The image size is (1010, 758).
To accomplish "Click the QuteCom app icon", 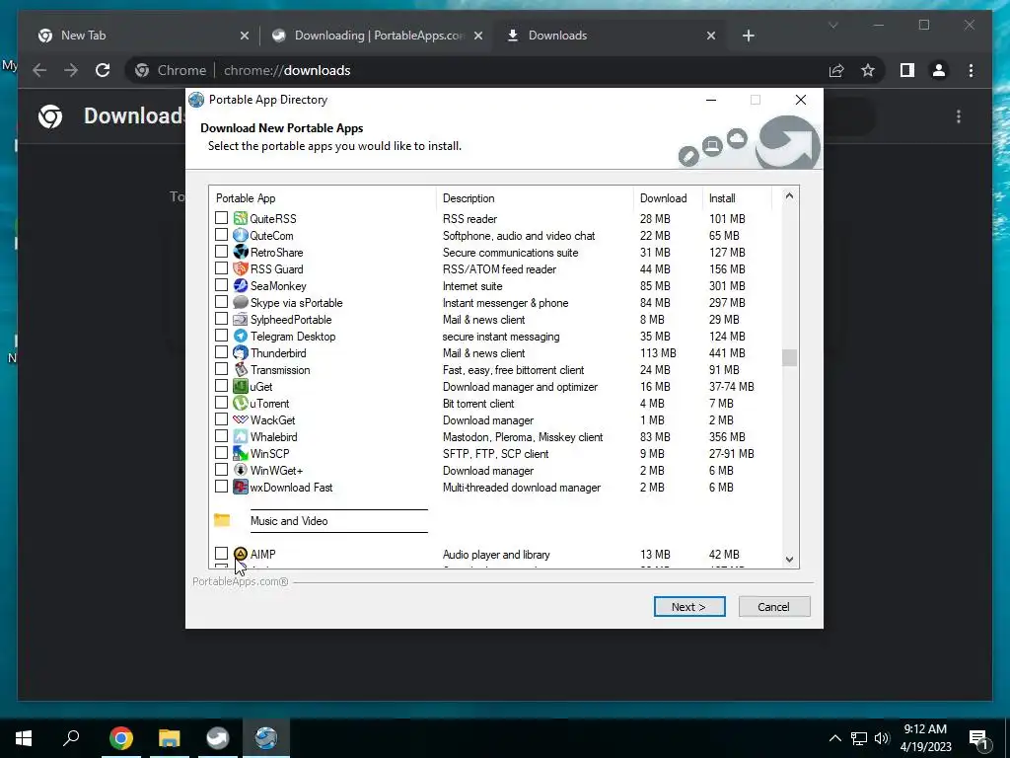I will (x=241, y=235).
